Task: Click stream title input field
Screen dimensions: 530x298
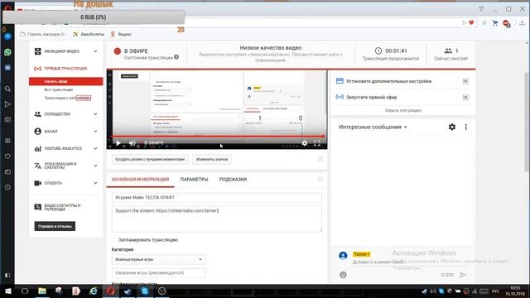Action: [x=217, y=198]
